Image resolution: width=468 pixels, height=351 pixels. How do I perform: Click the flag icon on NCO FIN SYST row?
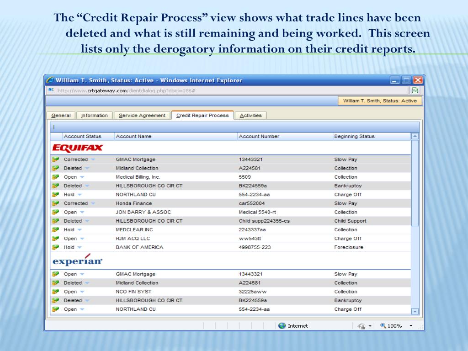(x=55, y=292)
